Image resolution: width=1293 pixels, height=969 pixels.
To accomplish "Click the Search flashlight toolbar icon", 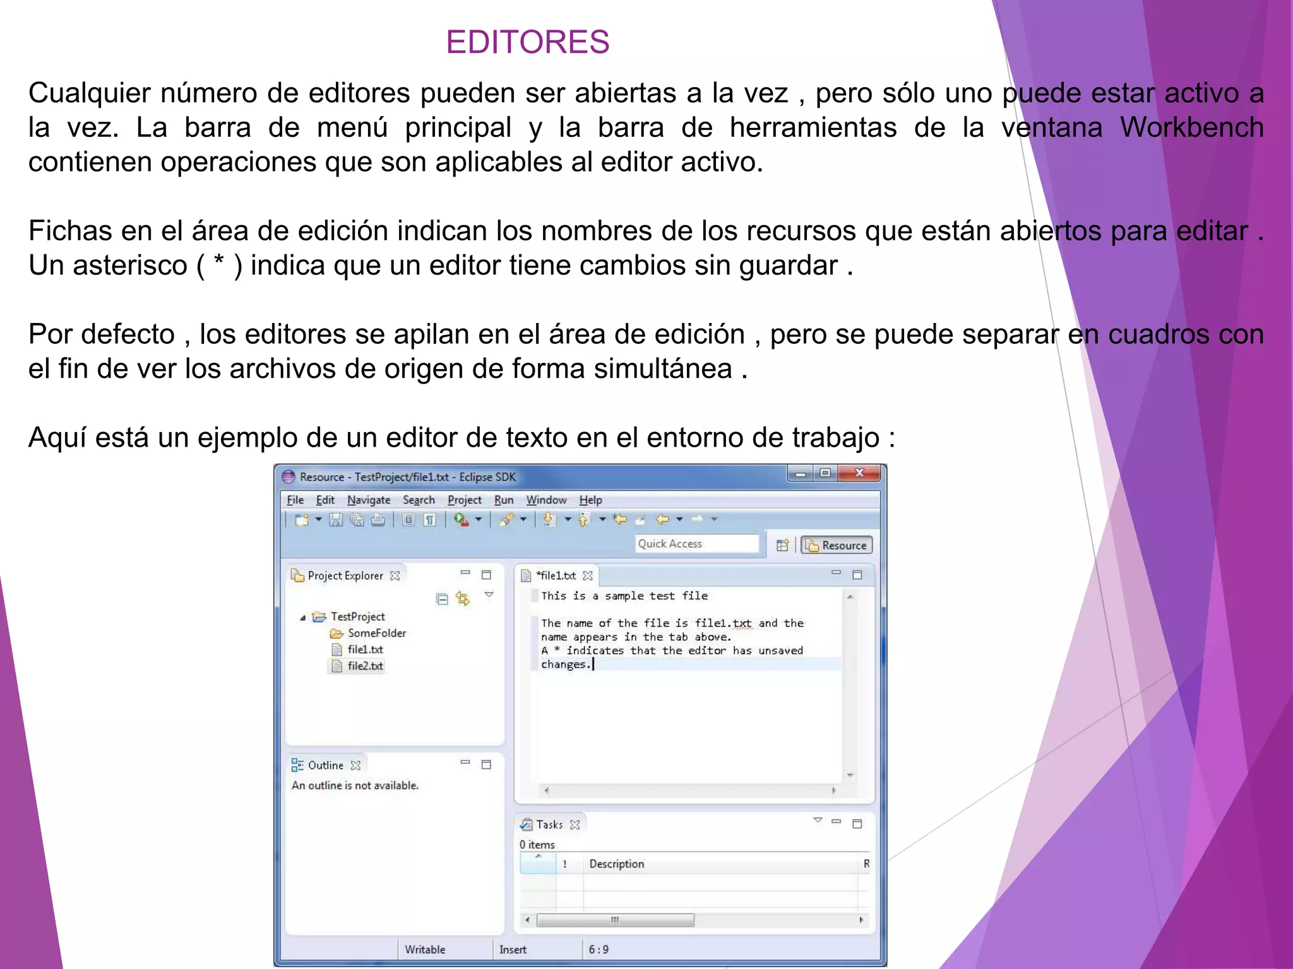I will click(x=506, y=520).
